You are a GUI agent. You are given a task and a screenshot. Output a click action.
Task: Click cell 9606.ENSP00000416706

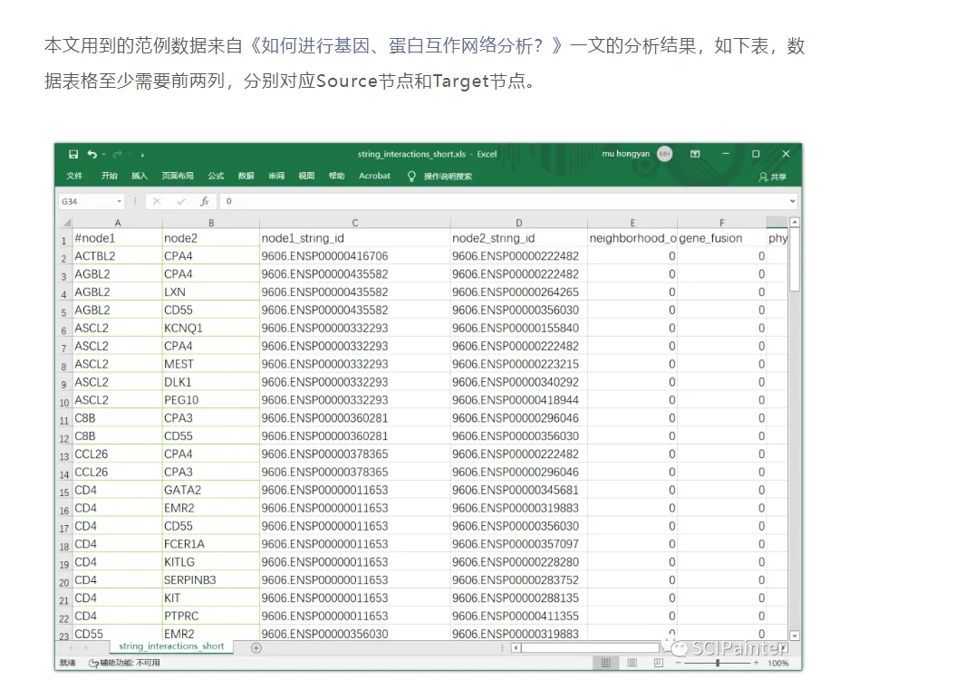coord(354,256)
